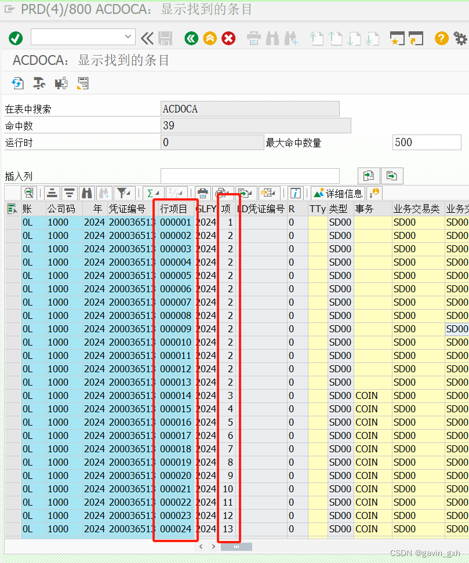Go back using the green Back arrow
The image size is (469, 563).
193,38
